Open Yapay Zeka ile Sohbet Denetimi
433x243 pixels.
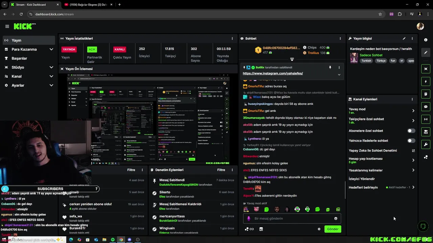(382, 151)
